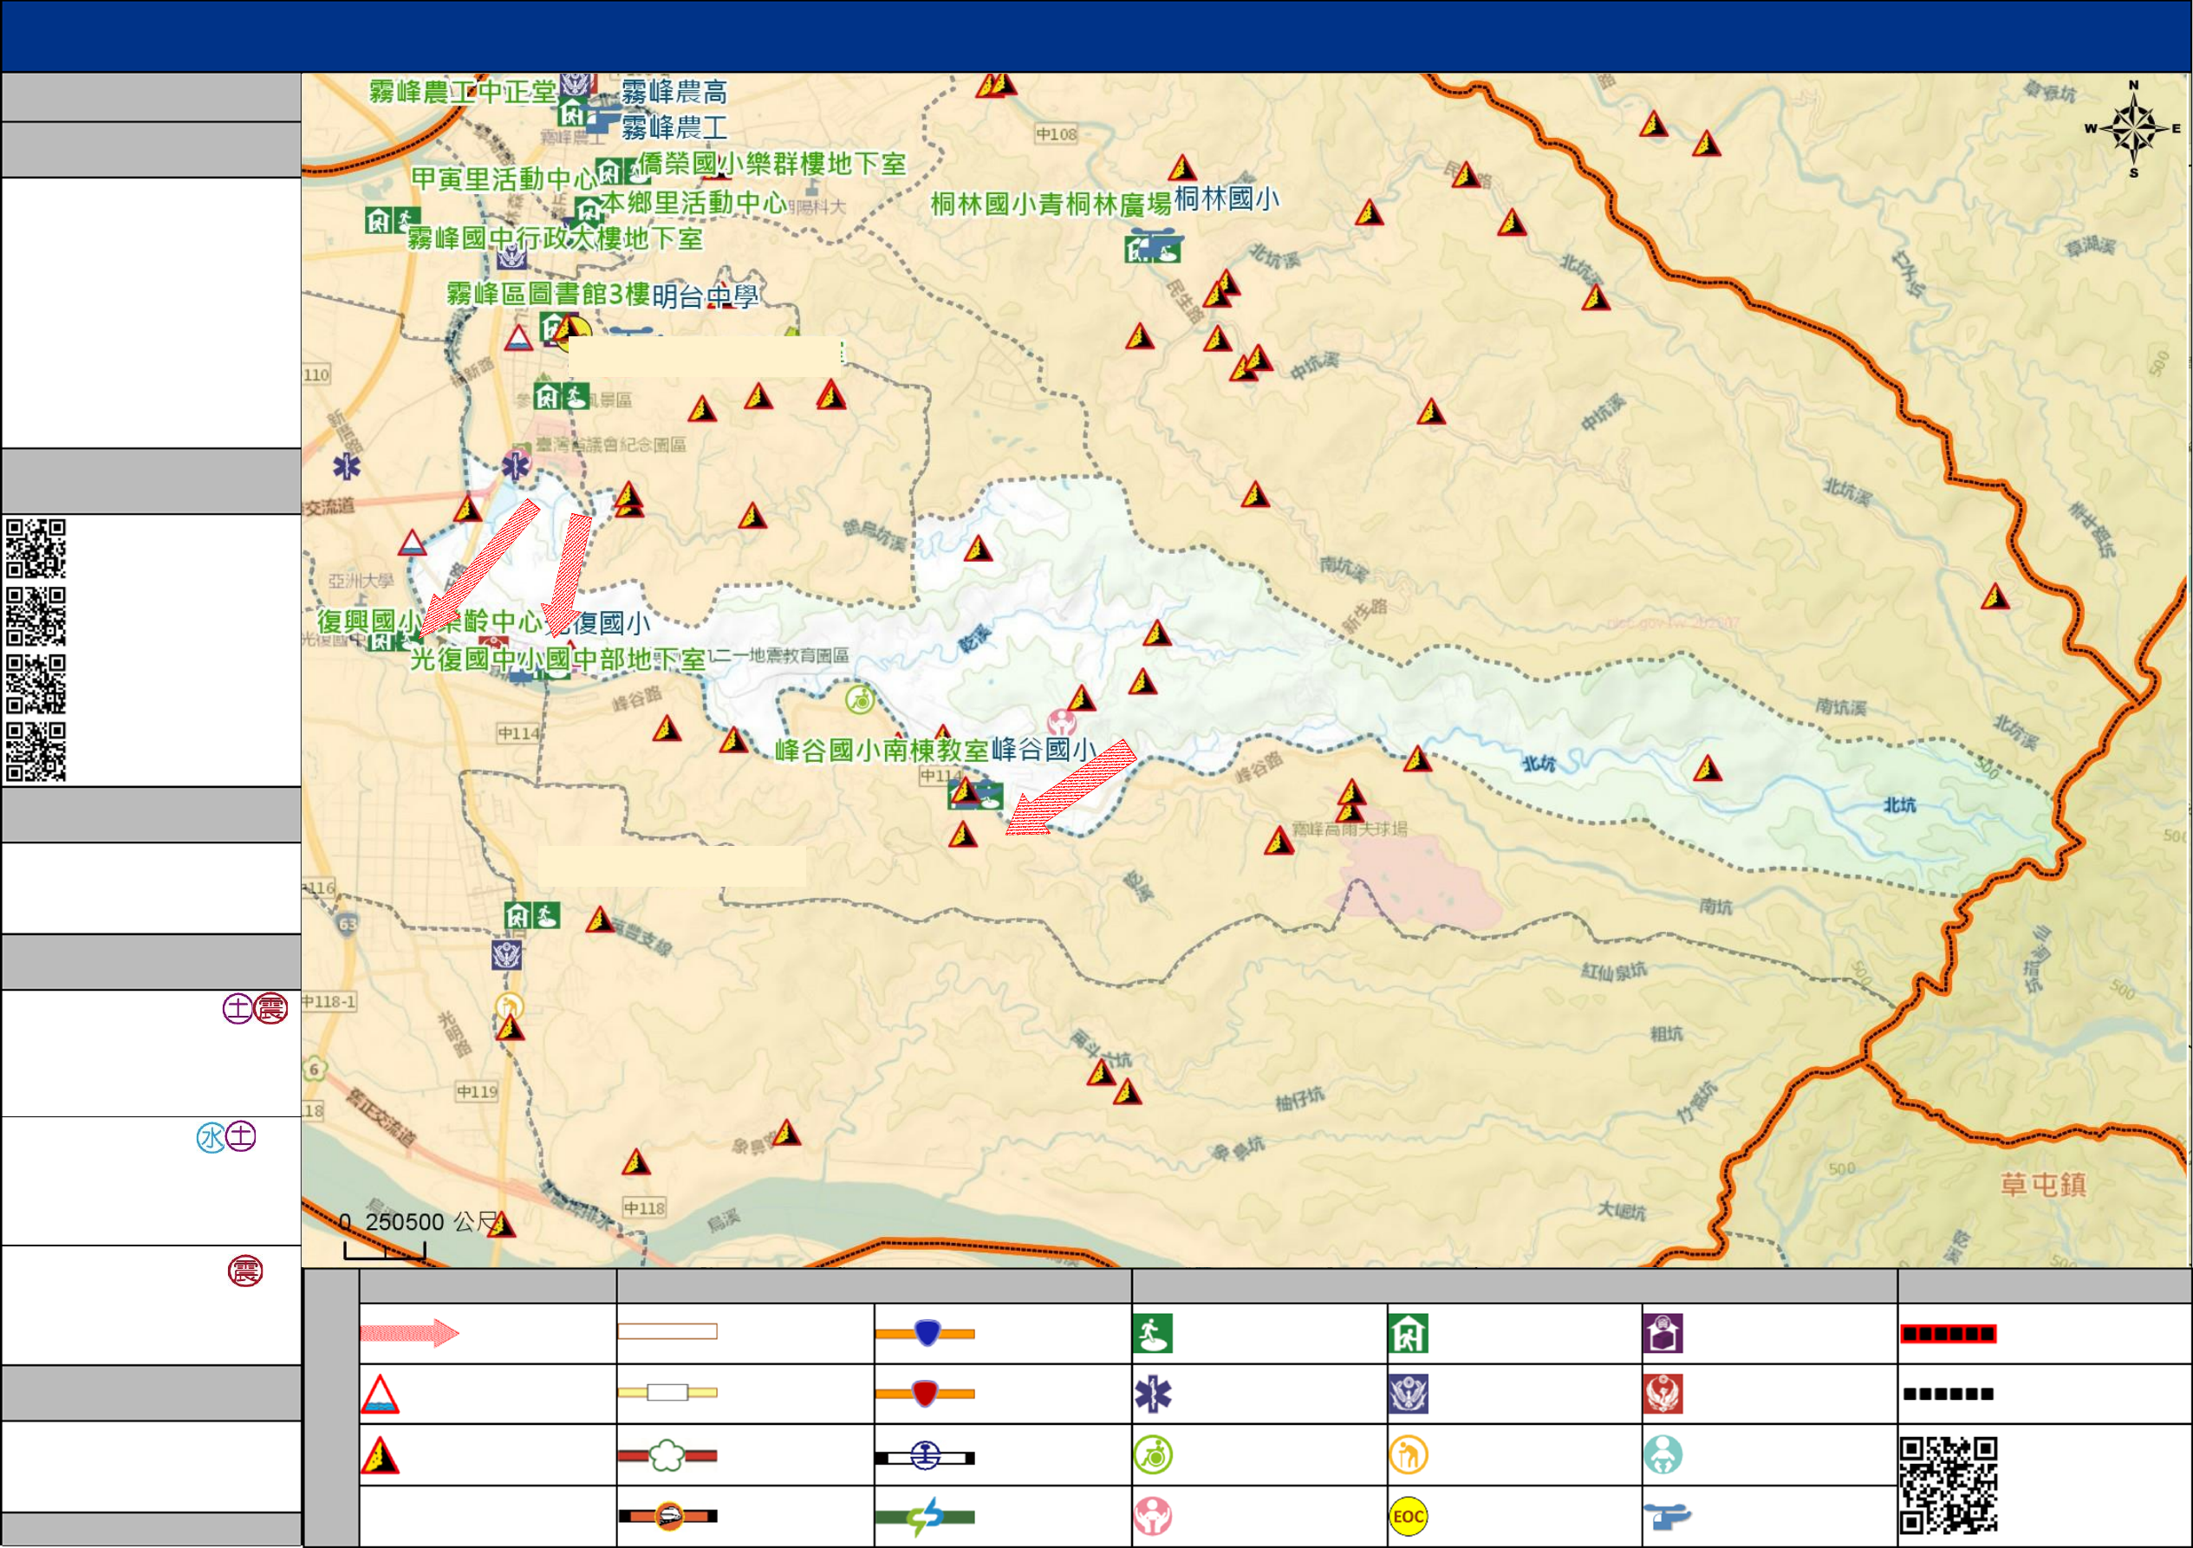2193x1548 pixels.
Task: Click the 大堀坑 place label
Action: tap(1622, 1211)
